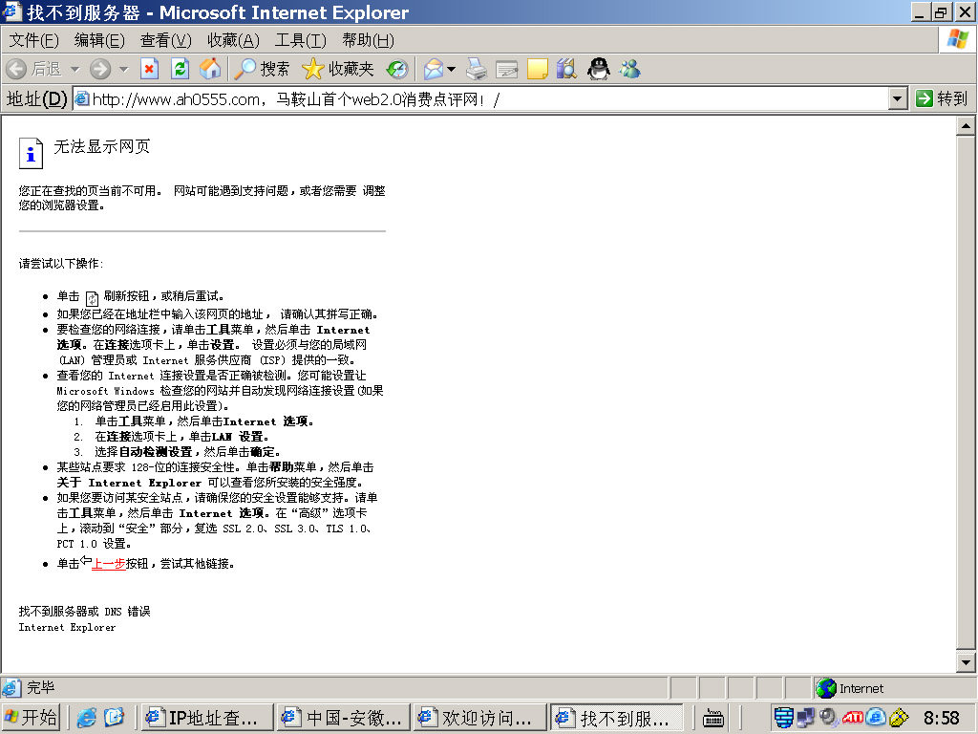Viewport: 978px width, 734px height.
Task: Open the network connection tray icon
Action: coord(806,718)
